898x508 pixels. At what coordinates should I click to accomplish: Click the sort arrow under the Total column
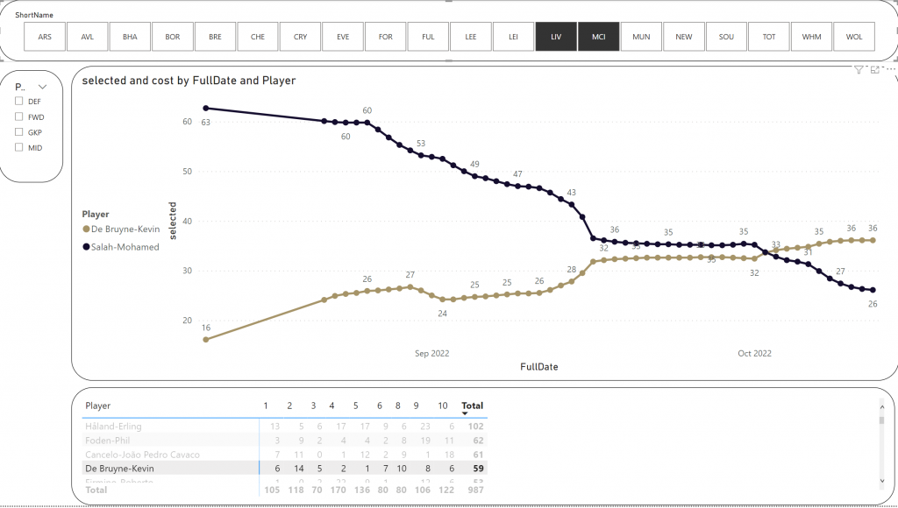coord(465,413)
